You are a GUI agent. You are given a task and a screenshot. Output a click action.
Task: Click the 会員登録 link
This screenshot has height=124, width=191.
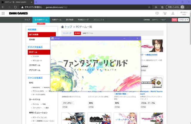[x=147, y=20]
